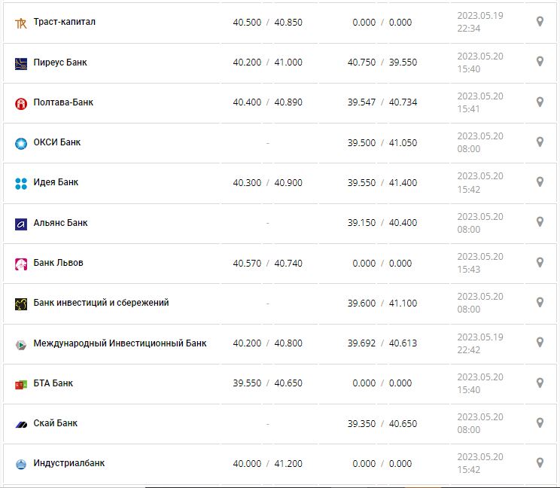This screenshot has width=560, height=488.
Task: Open the Полтава-Банк bank name link
Action: (63, 102)
